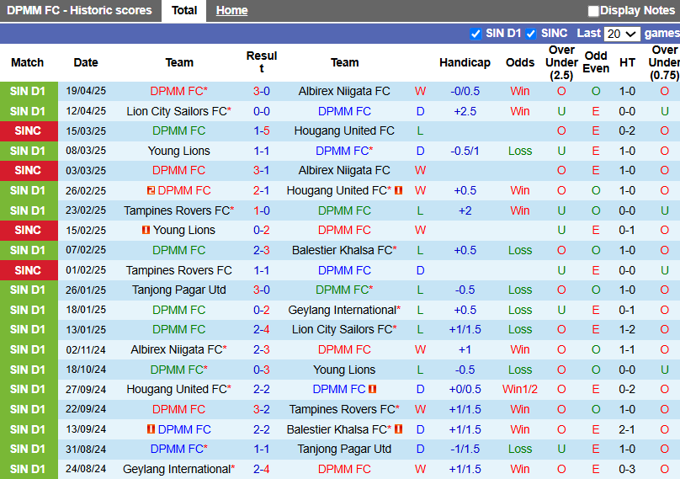Click the Match column header
Image resolution: width=680 pixels, height=479 pixels.
(27, 62)
